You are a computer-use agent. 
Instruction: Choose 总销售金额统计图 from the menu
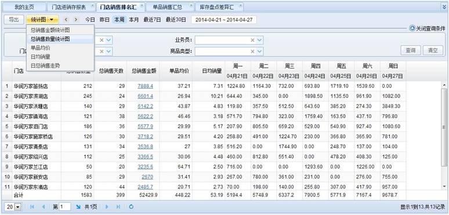click(60, 30)
